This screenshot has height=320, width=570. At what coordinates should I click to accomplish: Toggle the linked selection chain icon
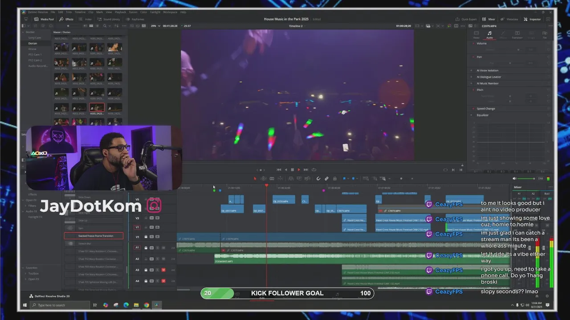click(x=326, y=179)
